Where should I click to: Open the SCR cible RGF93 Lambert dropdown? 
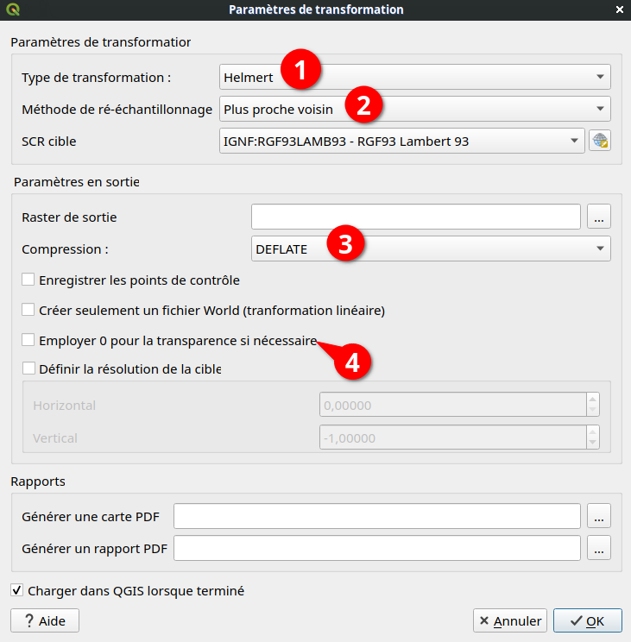[x=402, y=141]
